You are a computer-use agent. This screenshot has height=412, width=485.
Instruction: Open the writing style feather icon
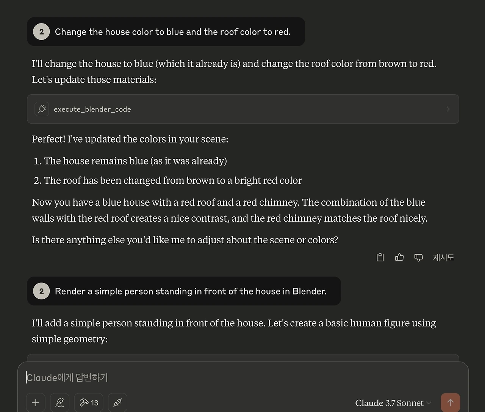pyautogui.click(x=60, y=403)
